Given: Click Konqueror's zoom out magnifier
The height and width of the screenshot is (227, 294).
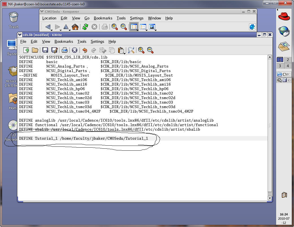Looking at the screenshot, I should tap(124, 27).
